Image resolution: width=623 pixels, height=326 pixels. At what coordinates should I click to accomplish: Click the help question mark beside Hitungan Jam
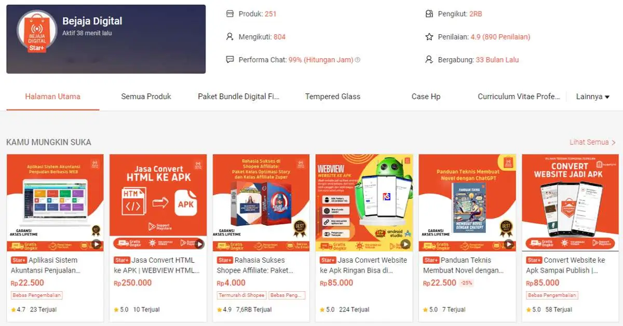[358, 60]
